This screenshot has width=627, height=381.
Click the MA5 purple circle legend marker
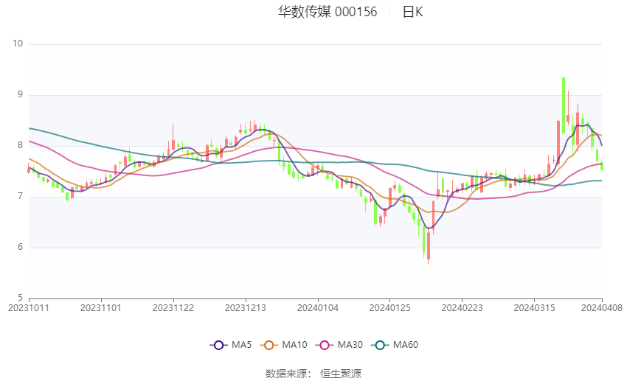point(218,345)
